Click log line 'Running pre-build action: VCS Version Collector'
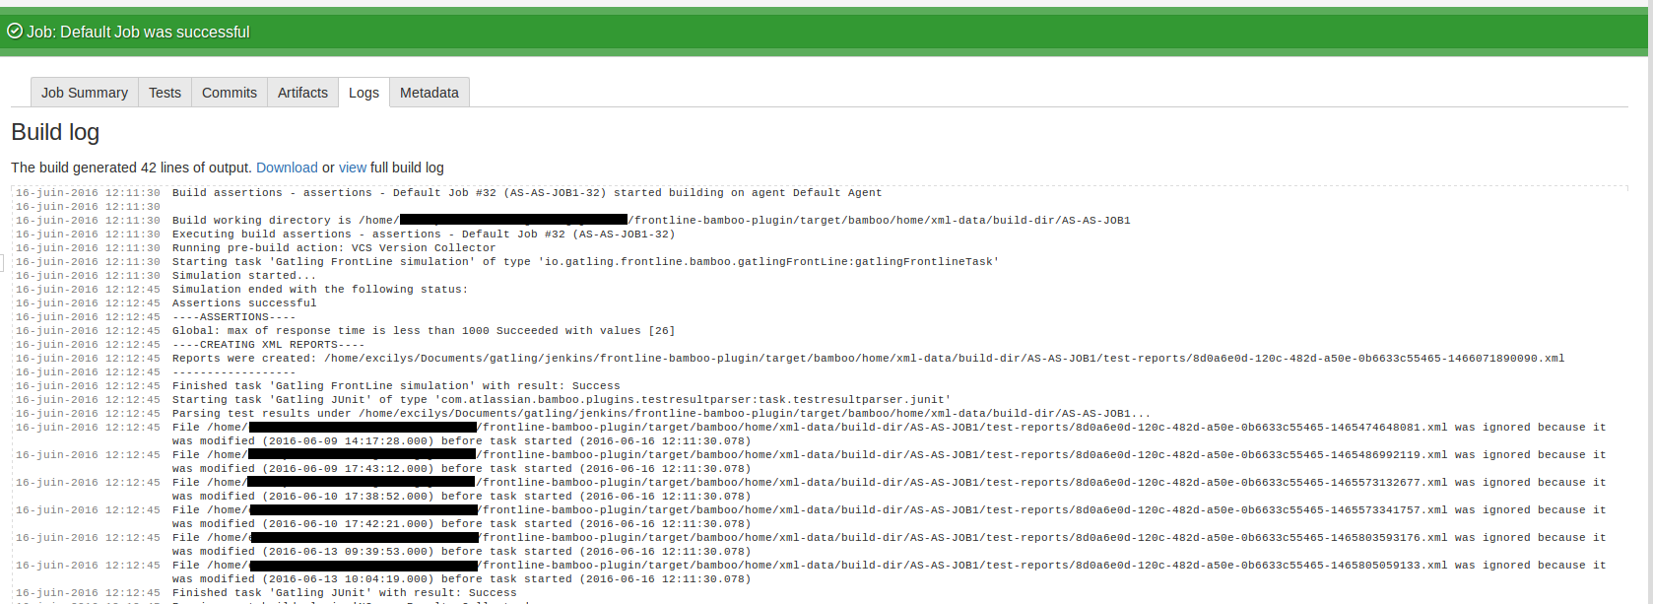This screenshot has width=1653, height=604. (334, 248)
